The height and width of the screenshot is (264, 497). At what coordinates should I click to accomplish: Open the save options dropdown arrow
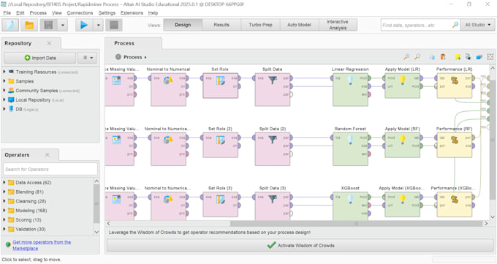pos(62,25)
